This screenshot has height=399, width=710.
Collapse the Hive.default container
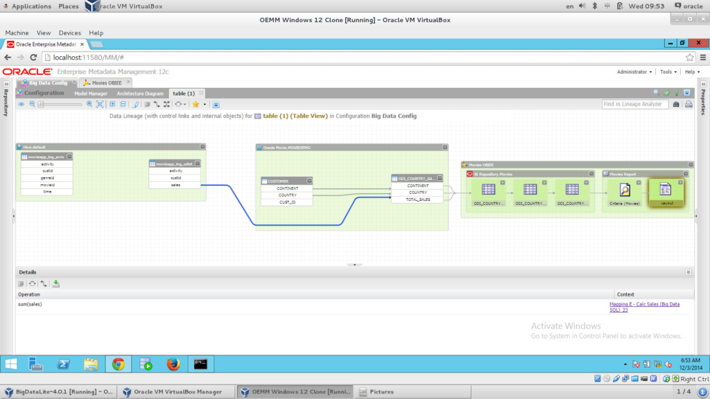pos(202,147)
